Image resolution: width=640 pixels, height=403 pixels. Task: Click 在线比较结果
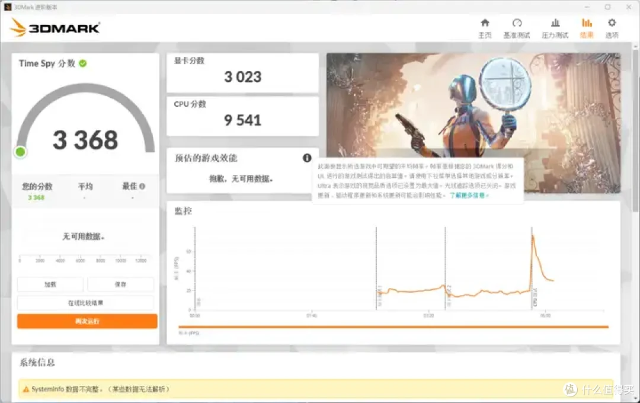coord(85,303)
